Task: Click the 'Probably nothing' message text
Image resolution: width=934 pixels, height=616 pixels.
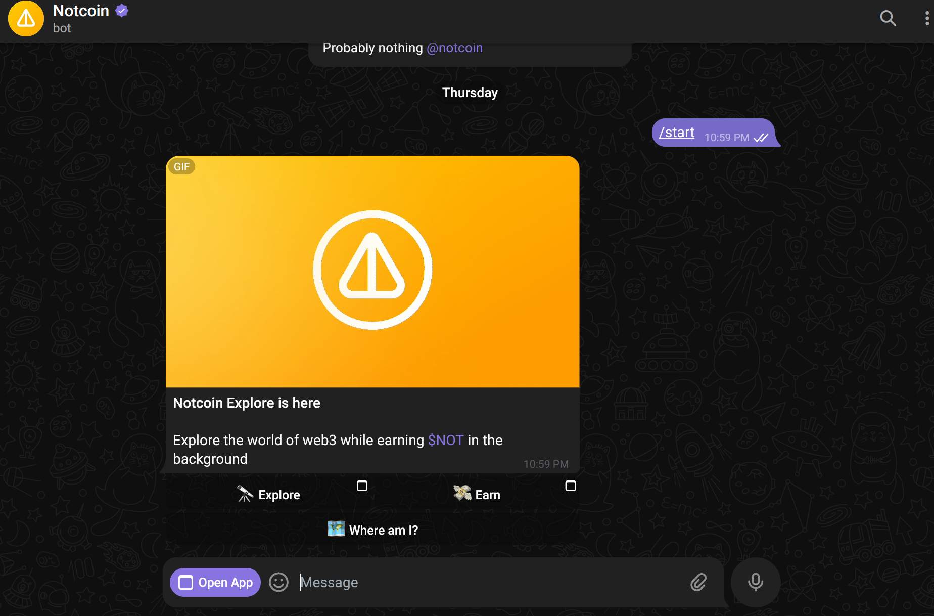Action: 372,48
